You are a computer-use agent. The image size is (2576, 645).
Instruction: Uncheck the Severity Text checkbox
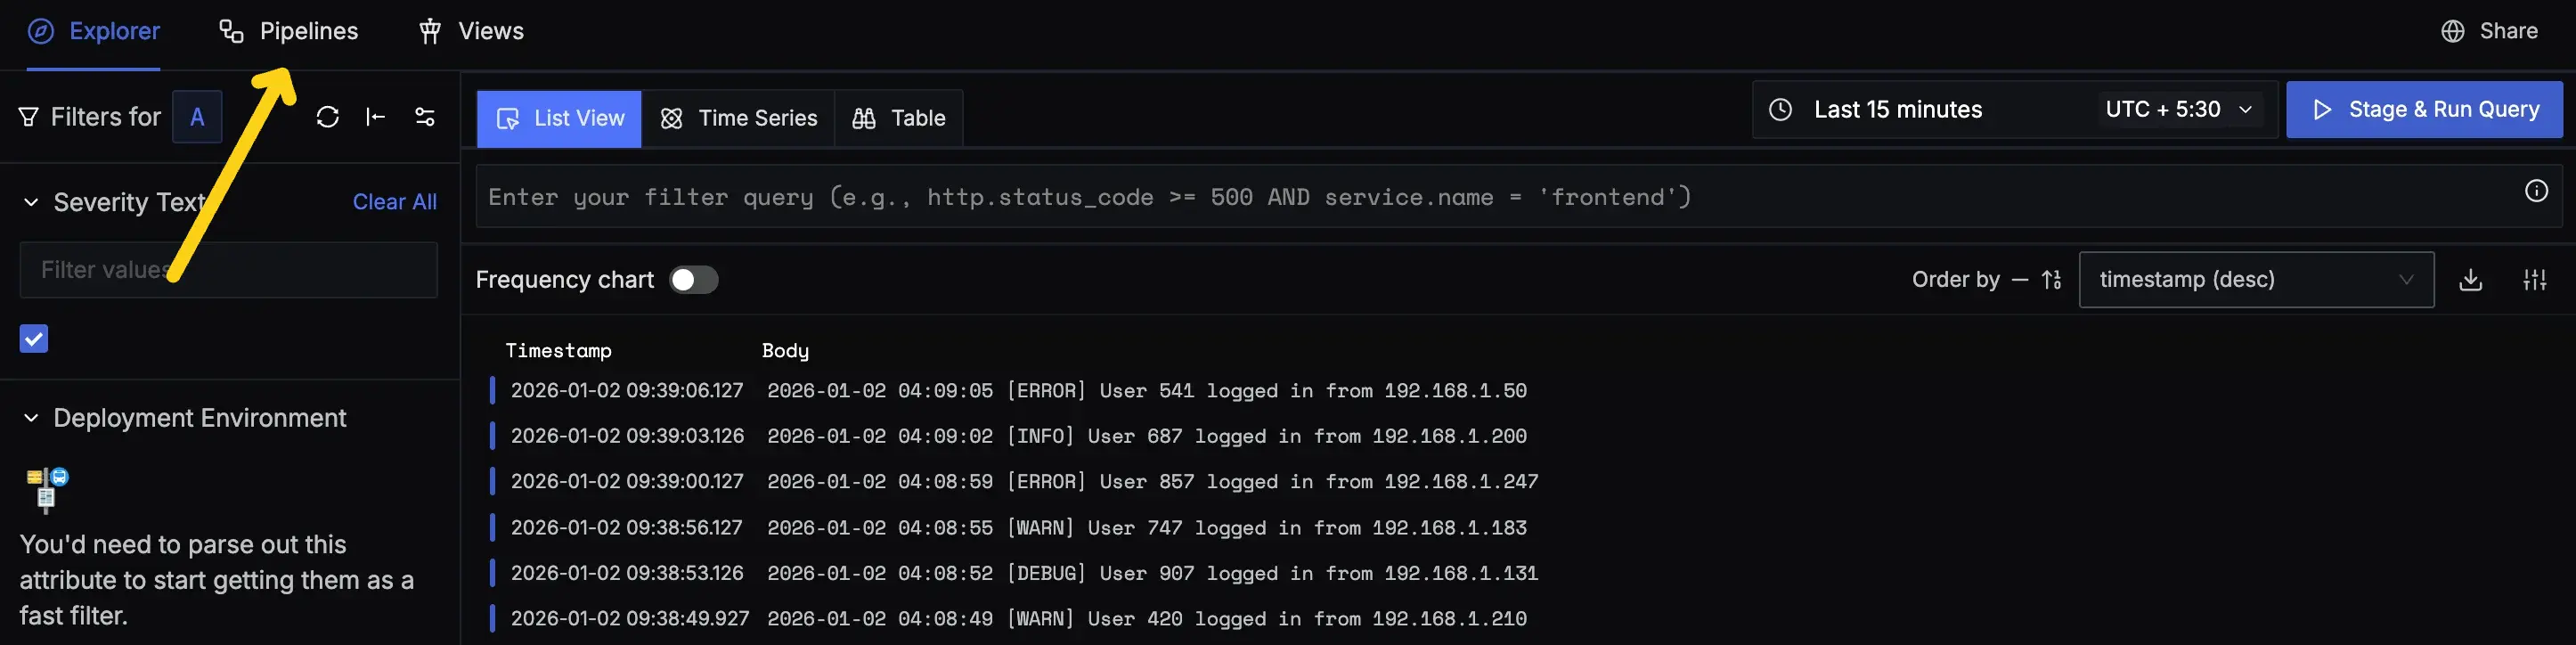click(33, 339)
